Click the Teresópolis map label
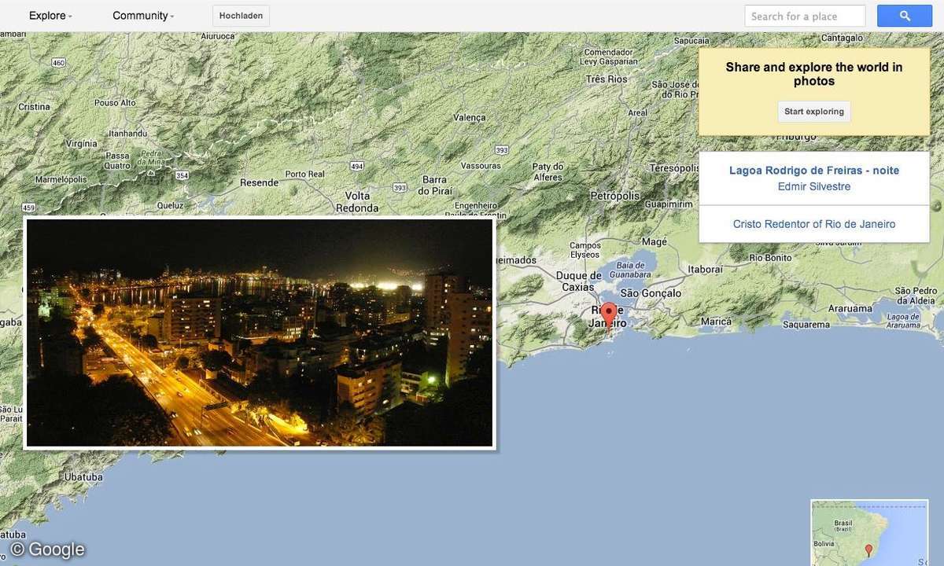This screenshot has width=944, height=566. pyautogui.click(x=675, y=169)
